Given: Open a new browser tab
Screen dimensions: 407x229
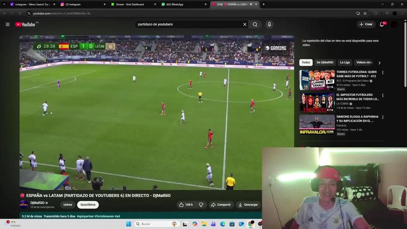Looking at the screenshot, I should click(x=264, y=4).
